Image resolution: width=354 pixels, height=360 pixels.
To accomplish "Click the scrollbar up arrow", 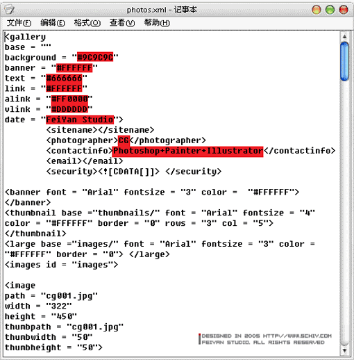I will coord(344,36).
